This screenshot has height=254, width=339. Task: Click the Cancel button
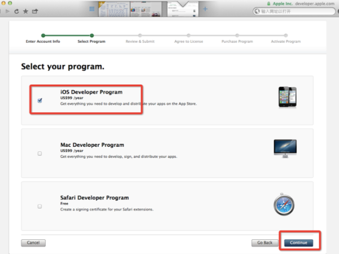pyautogui.click(x=33, y=243)
